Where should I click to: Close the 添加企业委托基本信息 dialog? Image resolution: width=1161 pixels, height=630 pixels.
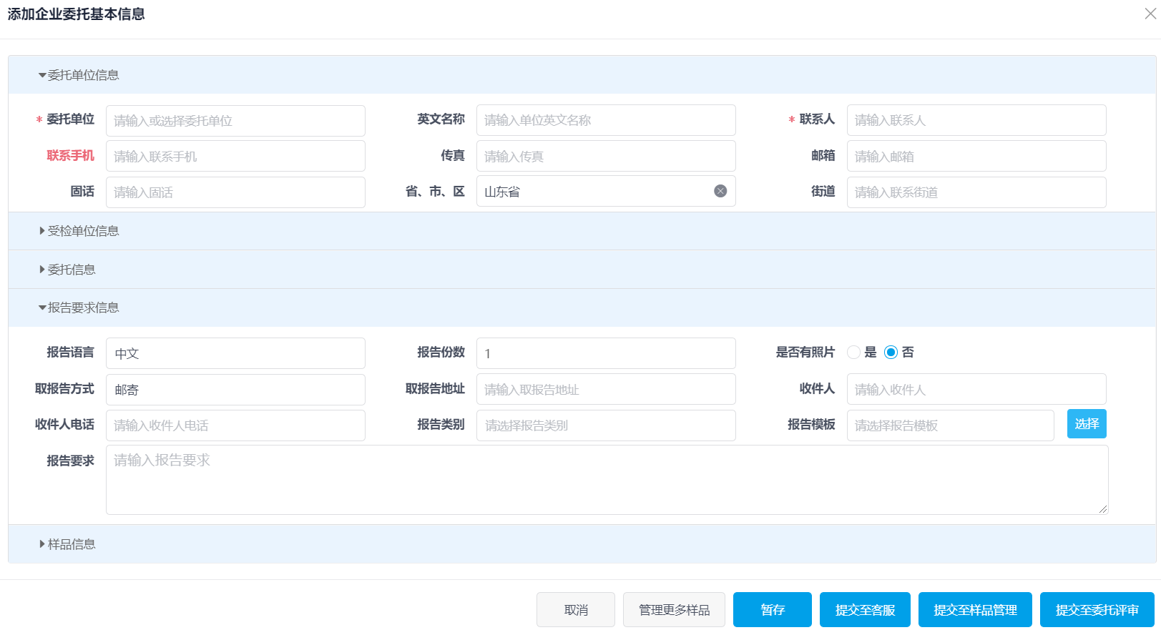1150,14
